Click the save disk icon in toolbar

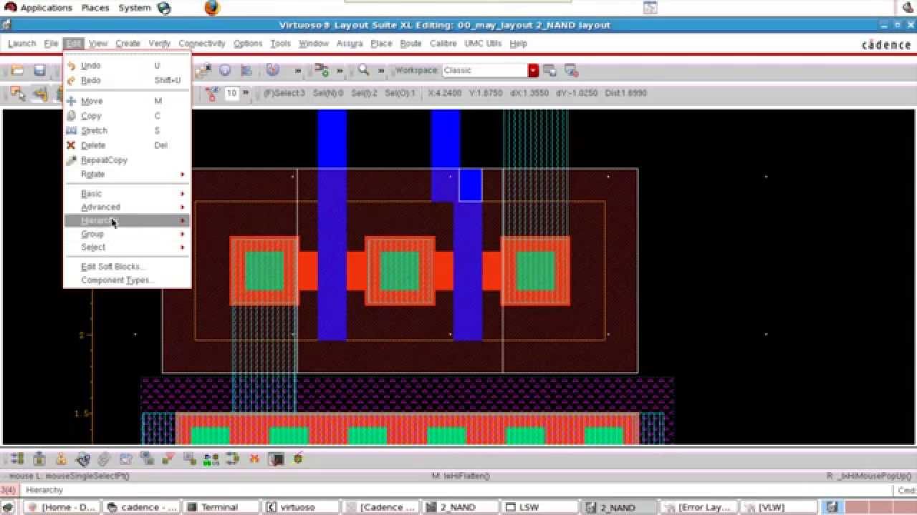(40, 70)
